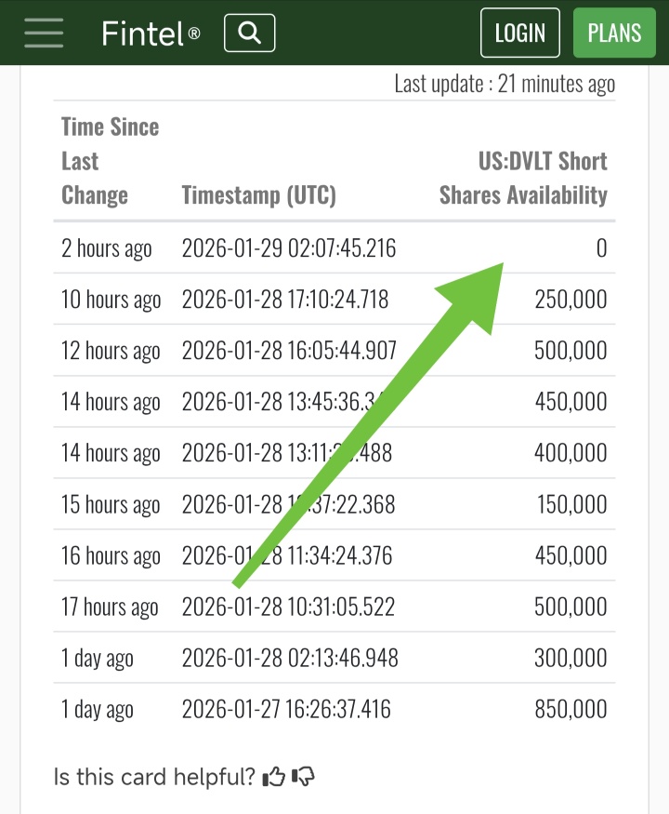Select the US:DVLT Short Shares Availability header
The width and height of the screenshot is (669, 814).
coord(523,178)
